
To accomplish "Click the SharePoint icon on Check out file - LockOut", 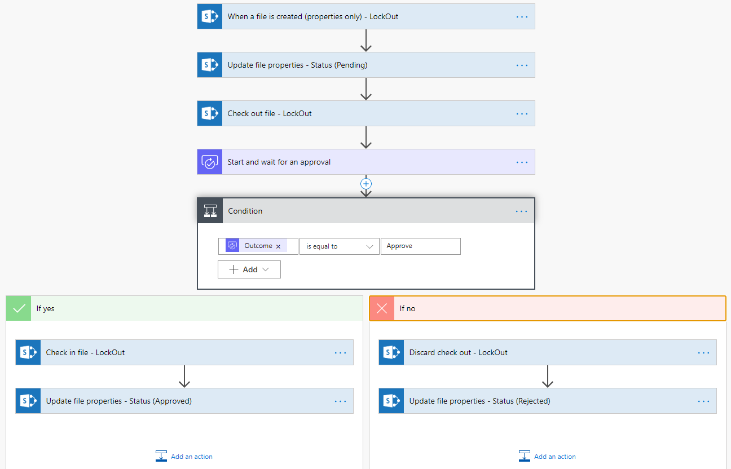I will pos(209,113).
